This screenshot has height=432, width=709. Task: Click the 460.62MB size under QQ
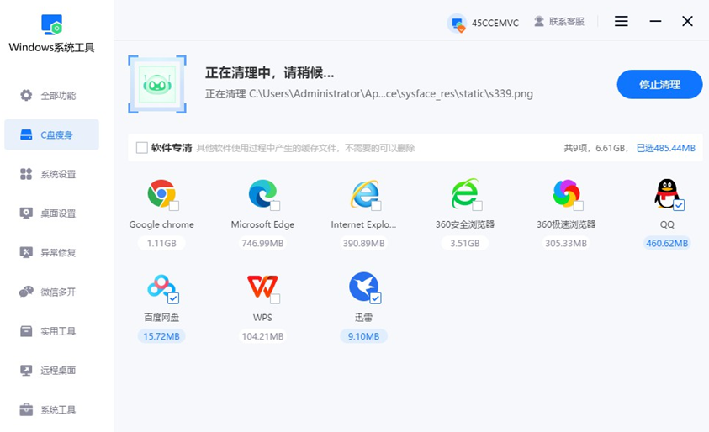click(667, 243)
